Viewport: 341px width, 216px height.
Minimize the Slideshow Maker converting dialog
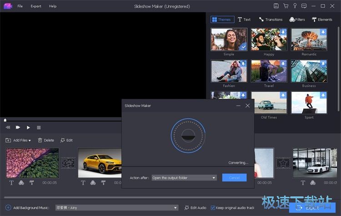click(x=238, y=105)
